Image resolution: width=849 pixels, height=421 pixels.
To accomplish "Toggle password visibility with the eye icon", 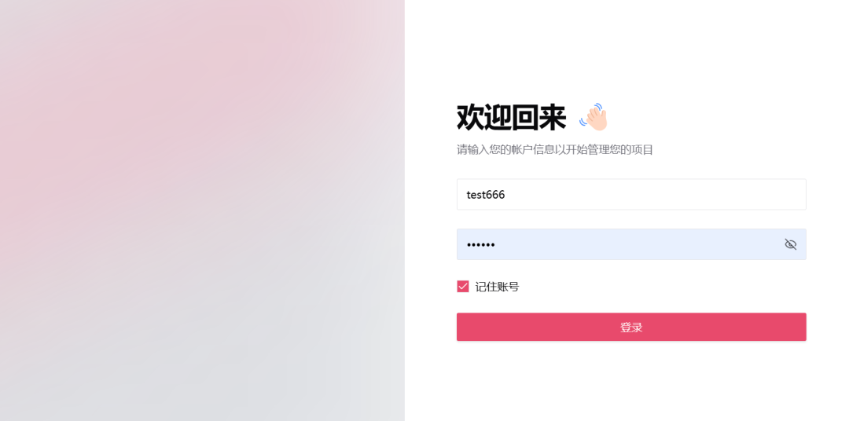I will tap(790, 244).
